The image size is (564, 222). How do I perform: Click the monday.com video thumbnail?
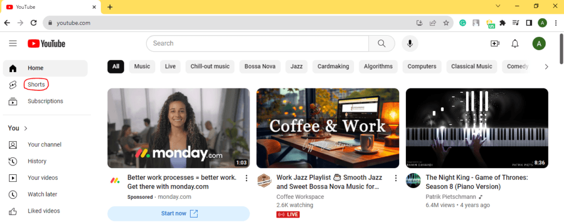(x=178, y=128)
